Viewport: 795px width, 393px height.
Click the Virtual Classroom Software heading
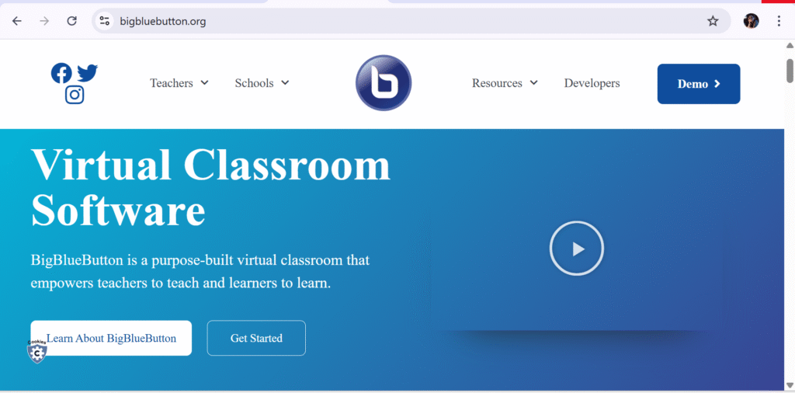point(211,187)
